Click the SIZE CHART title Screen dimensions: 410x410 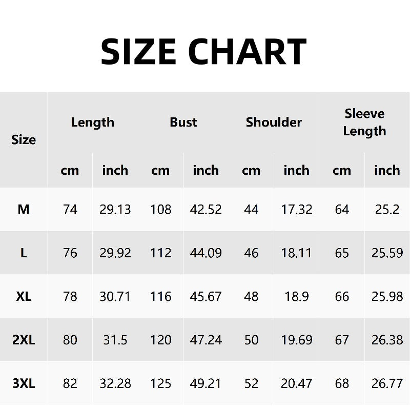click(204, 51)
